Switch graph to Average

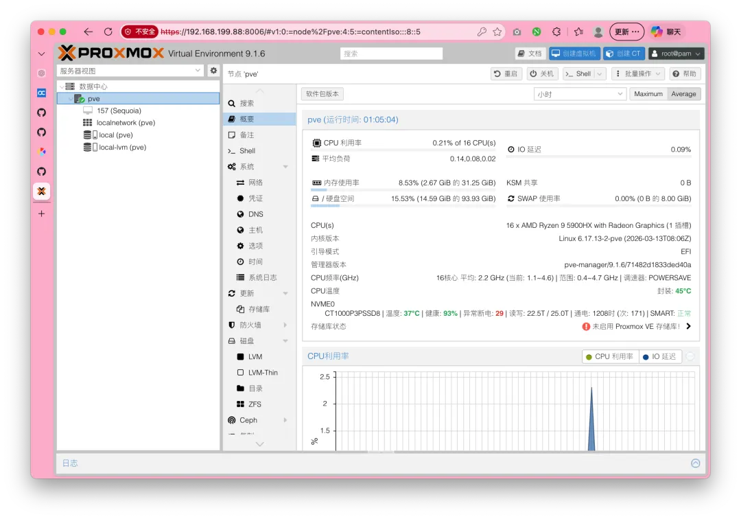click(x=684, y=94)
